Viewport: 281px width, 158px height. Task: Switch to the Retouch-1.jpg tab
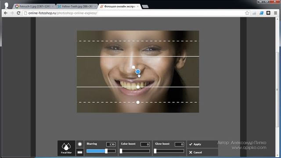34,7
